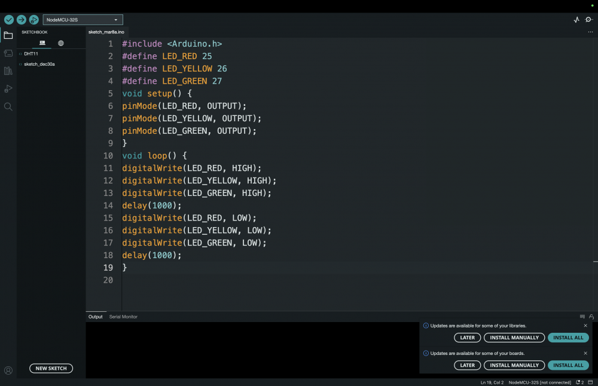Click the NEW SKETCH button

point(51,368)
